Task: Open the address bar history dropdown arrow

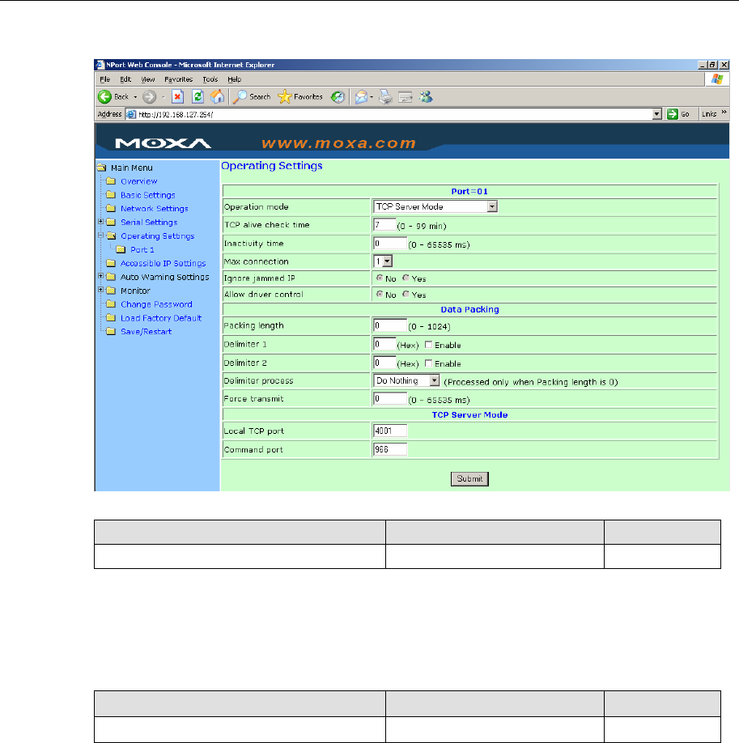Action: coord(656,114)
